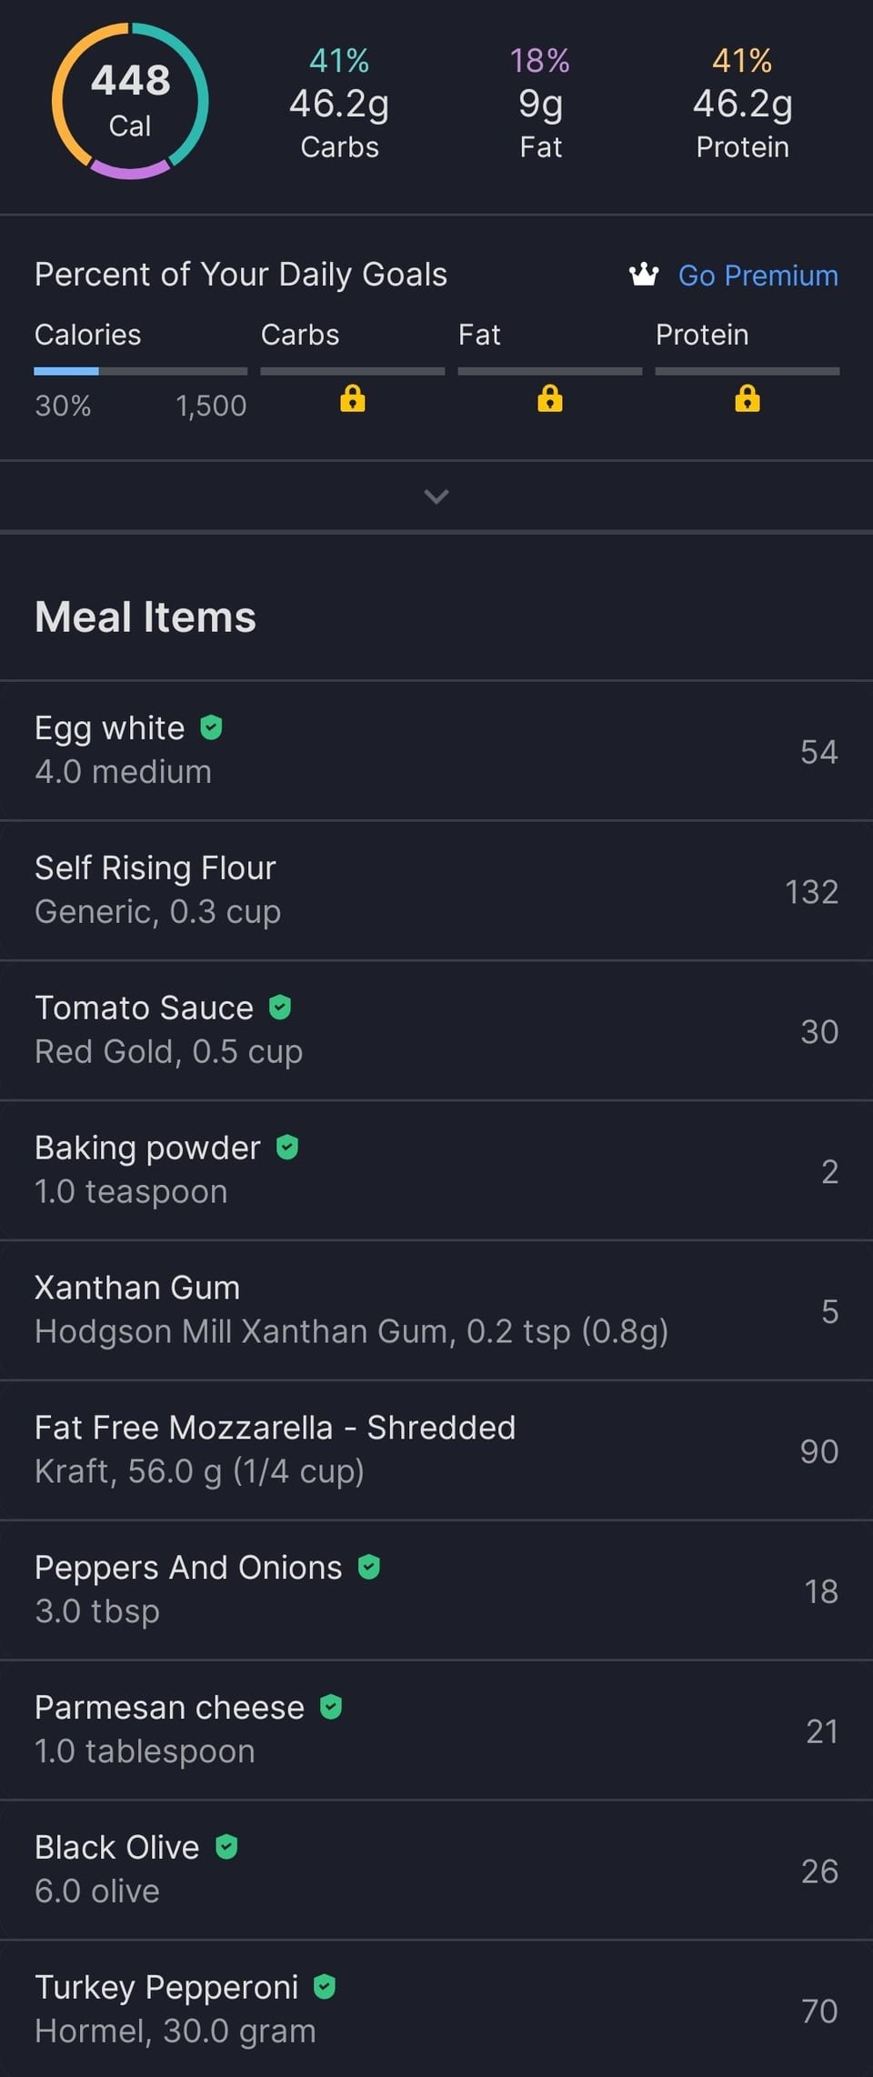Viewport: 873px width, 2077px height.
Task: Click the verified badge next to Egg white
Action: coord(211,727)
